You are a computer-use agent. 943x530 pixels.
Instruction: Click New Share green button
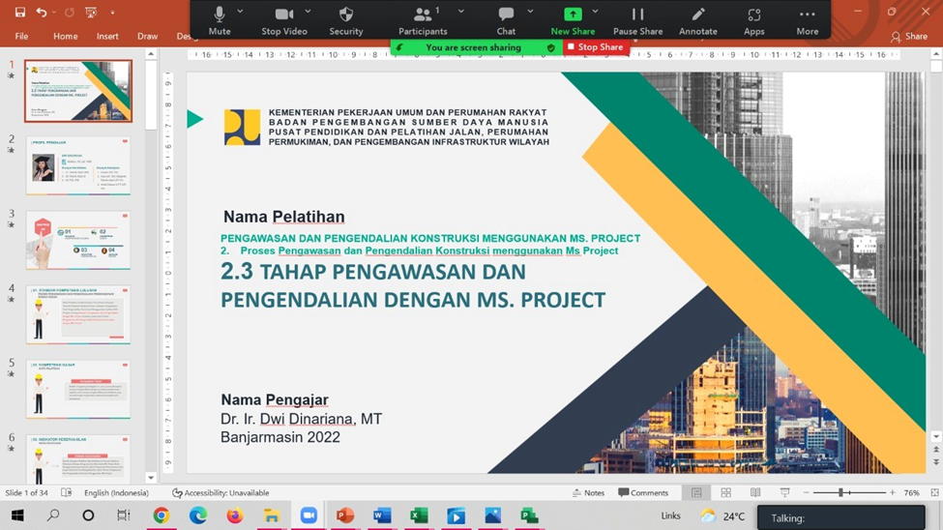pos(573,20)
